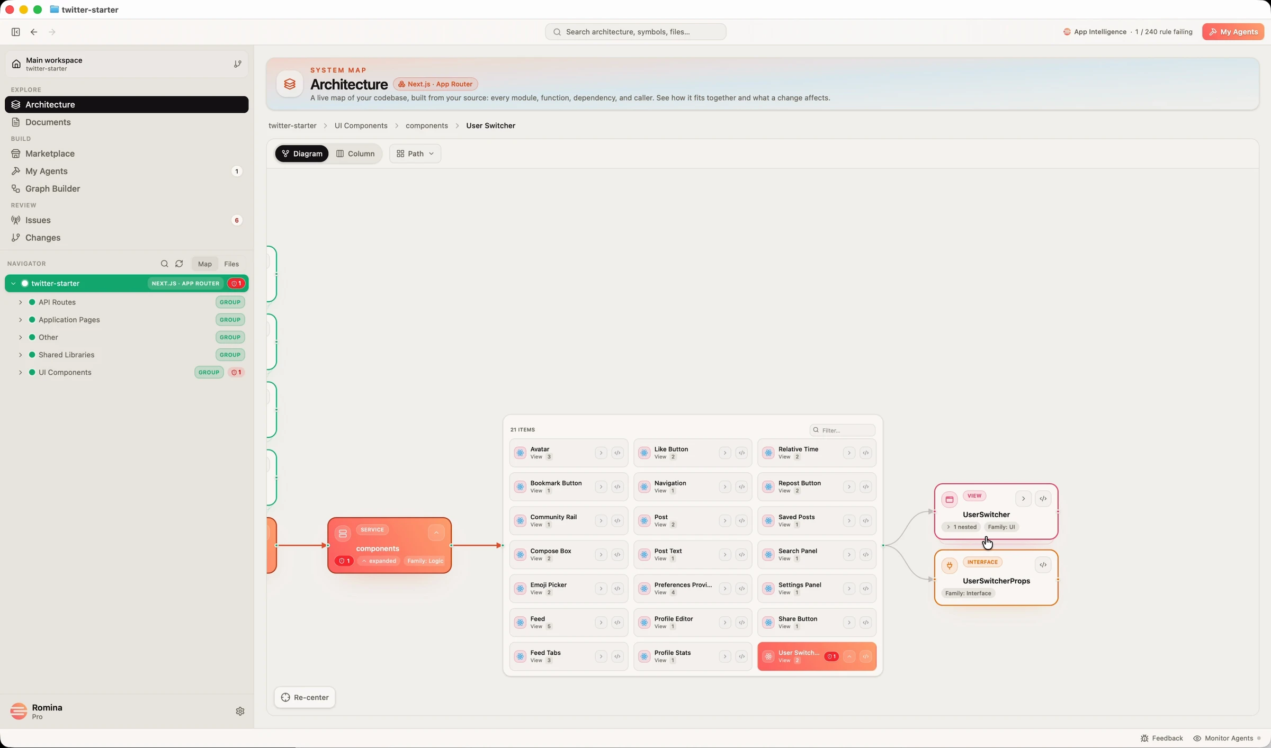The height and width of the screenshot is (748, 1271).
Task: Open code icon for Avatar item
Action: click(617, 453)
